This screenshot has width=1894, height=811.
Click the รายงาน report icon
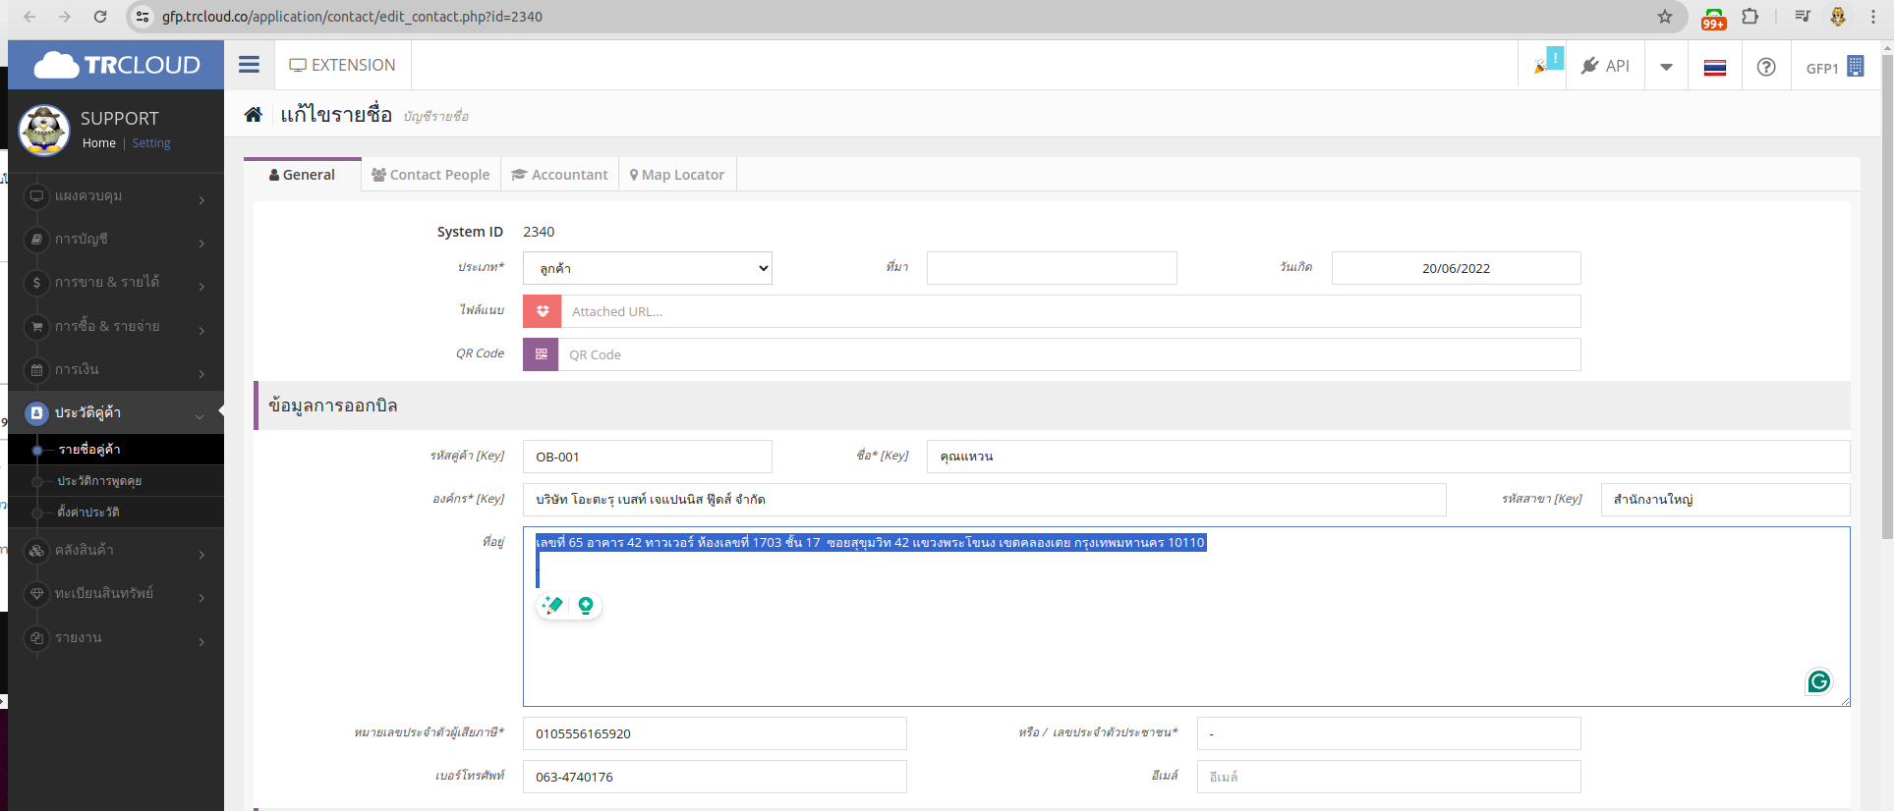pos(36,638)
